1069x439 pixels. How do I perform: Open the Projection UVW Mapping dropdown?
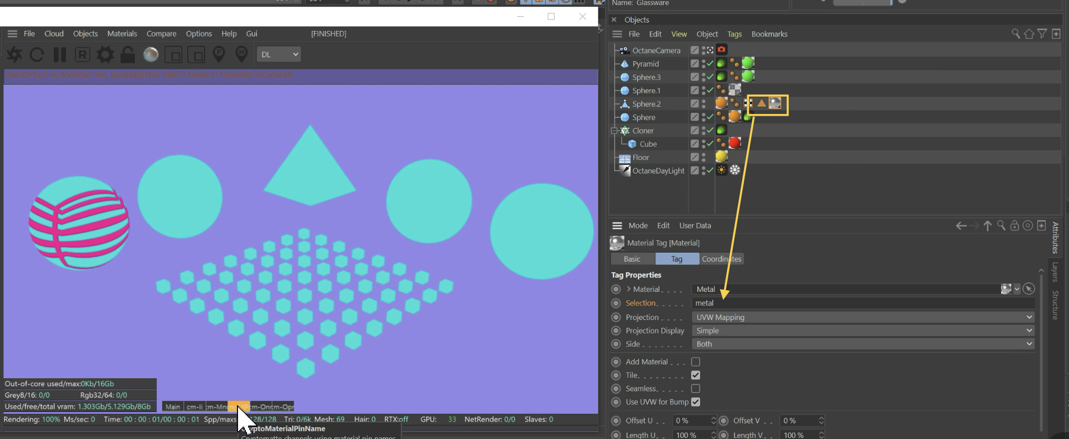click(x=863, y=317)
